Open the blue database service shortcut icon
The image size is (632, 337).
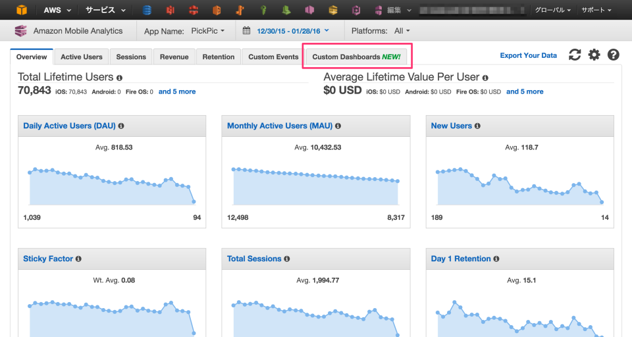point(147,10)
